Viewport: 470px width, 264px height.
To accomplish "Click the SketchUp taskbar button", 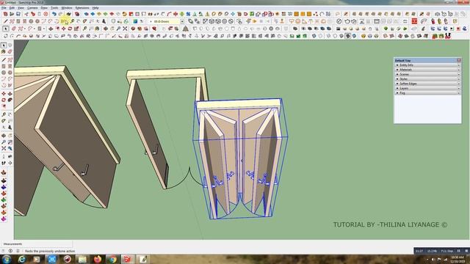I will 128,259.
